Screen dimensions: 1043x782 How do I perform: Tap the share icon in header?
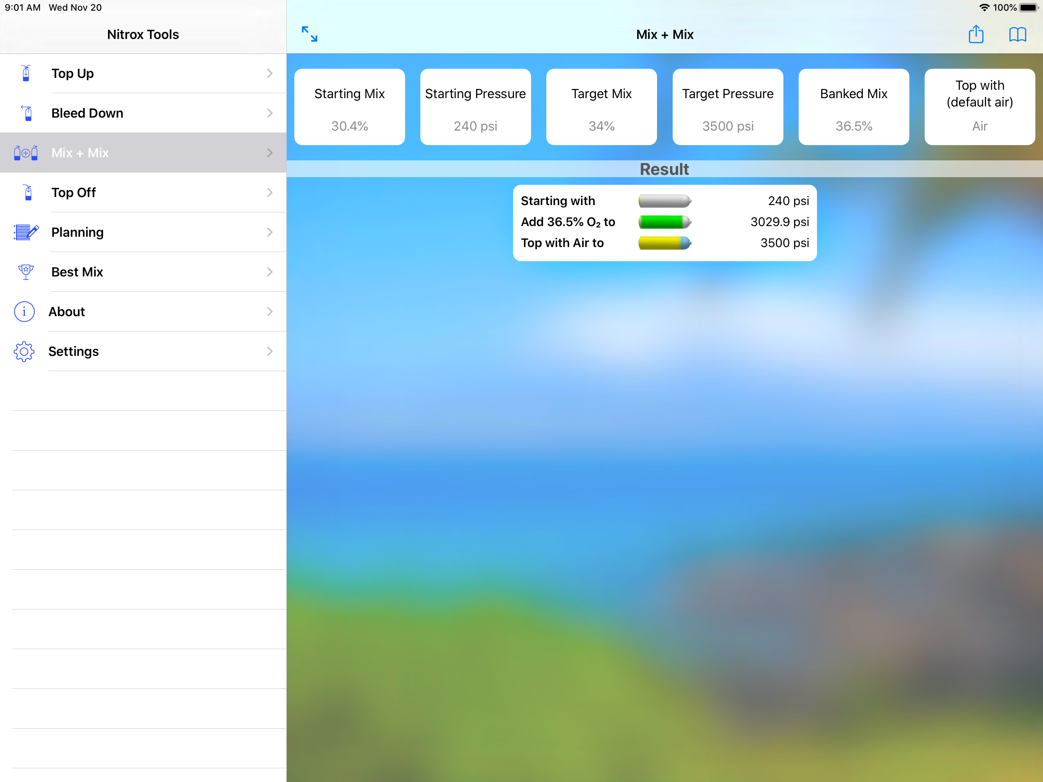pyautogui.click(x=975, y=34)
